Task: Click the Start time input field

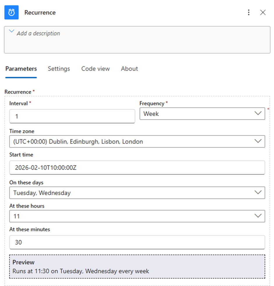Action: click(x=137, y=168)
